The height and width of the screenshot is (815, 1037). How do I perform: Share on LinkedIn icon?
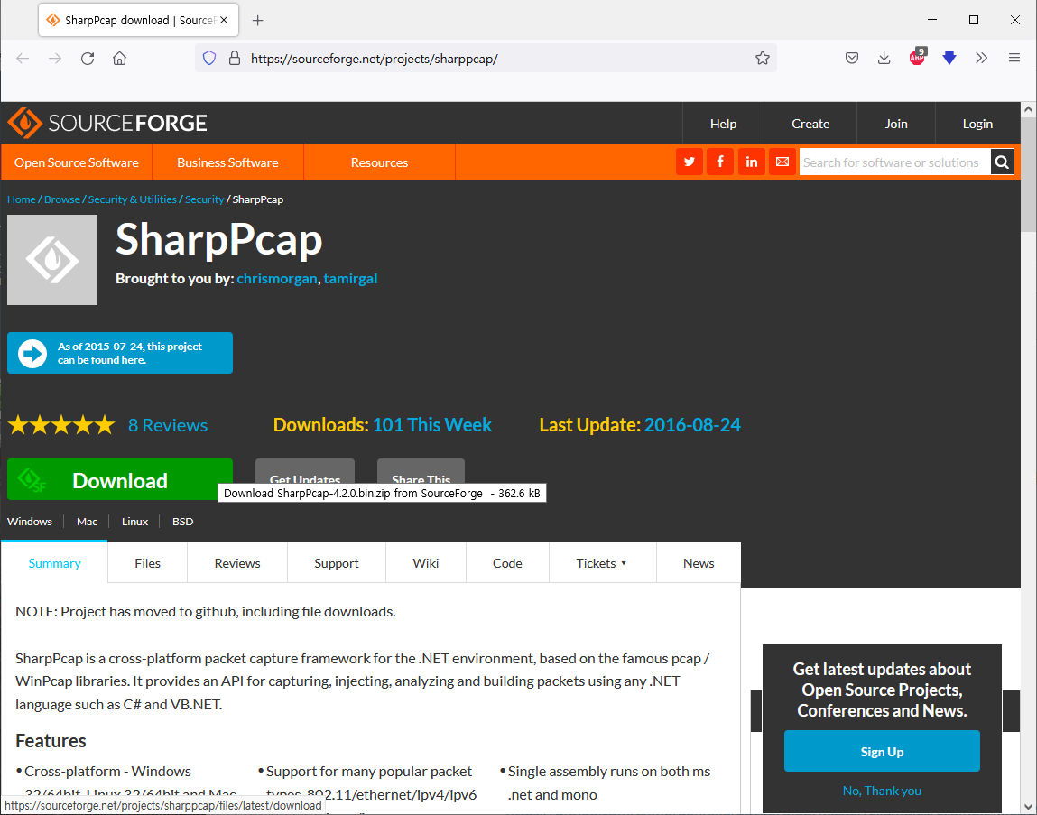(x=751, y=162)
